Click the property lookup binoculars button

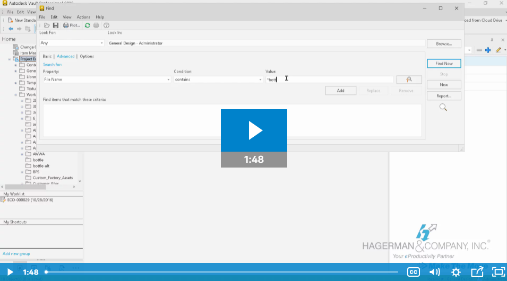409,80
